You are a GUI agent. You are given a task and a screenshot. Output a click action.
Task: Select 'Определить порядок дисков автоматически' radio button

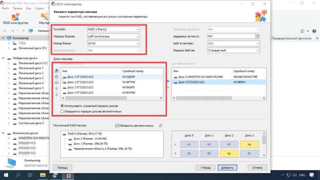click(x=62, y=111)
